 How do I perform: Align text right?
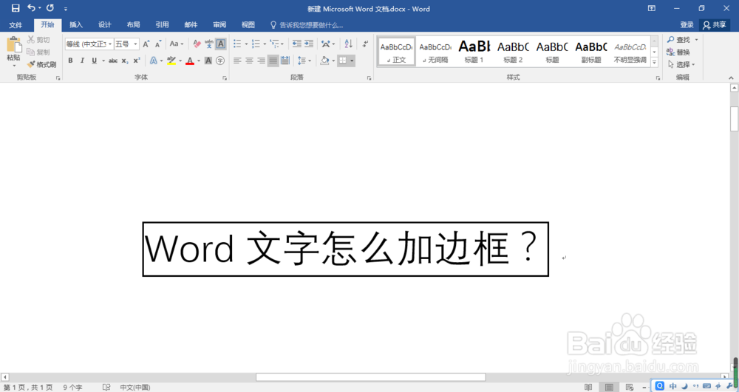[261, 61]
